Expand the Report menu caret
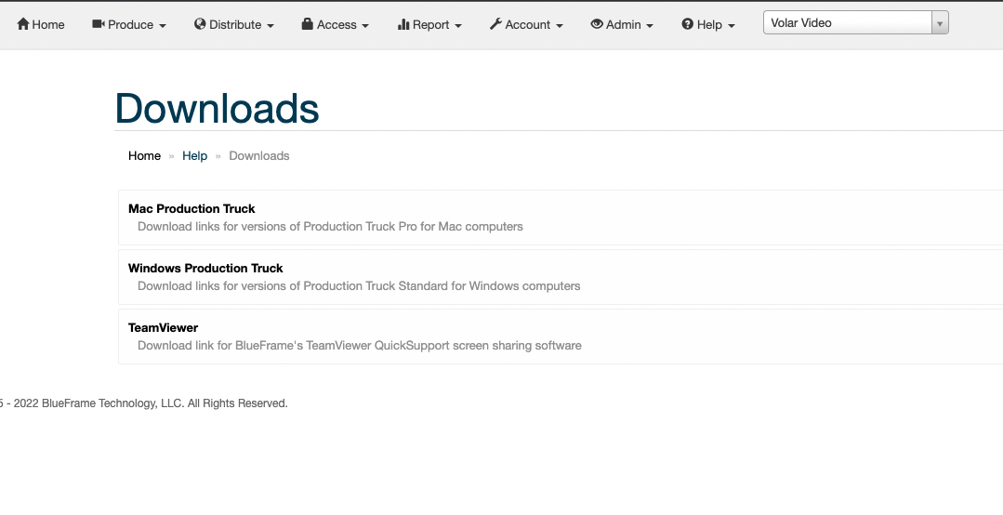The width and height of the screenshot is (1003, 515). click(458, 26)
